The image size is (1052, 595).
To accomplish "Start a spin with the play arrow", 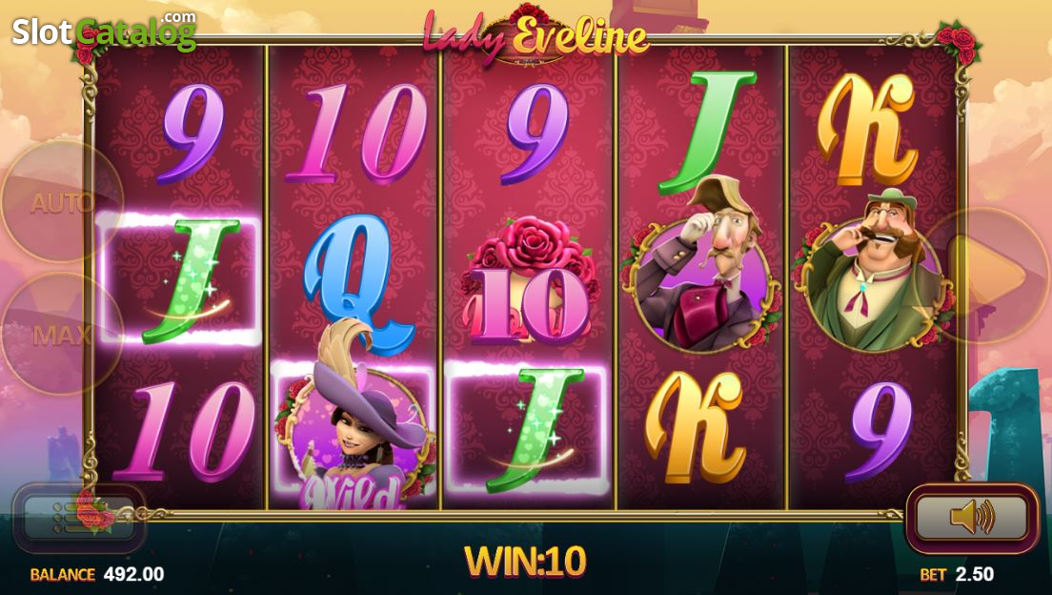I will (985, 275).
